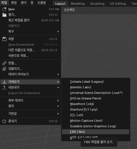The width and height of the screenshot is (137, 149).
Task: Switch to the Layout workspace tab
Action: point(60,4)
